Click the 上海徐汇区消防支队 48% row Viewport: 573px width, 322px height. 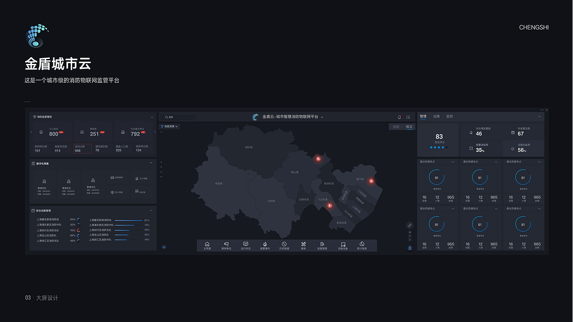pyautogui.click(x=58, y=241)
